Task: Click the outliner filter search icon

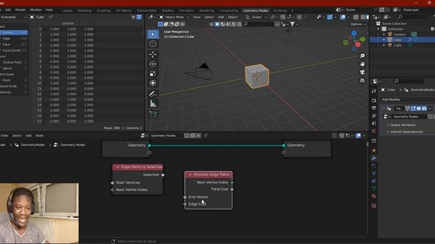Action: click(400, 17)
